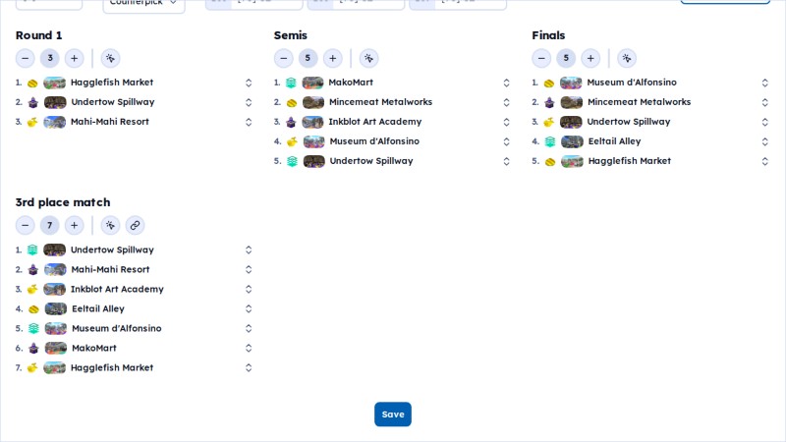Image resolution: width=786 pixels, height=442 pixels.
Task: Open Finals Hagglefish Market stage selector
Action: [765, 161]
